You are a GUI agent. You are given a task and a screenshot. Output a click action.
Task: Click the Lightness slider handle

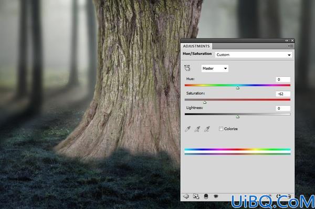pos(238,117)
